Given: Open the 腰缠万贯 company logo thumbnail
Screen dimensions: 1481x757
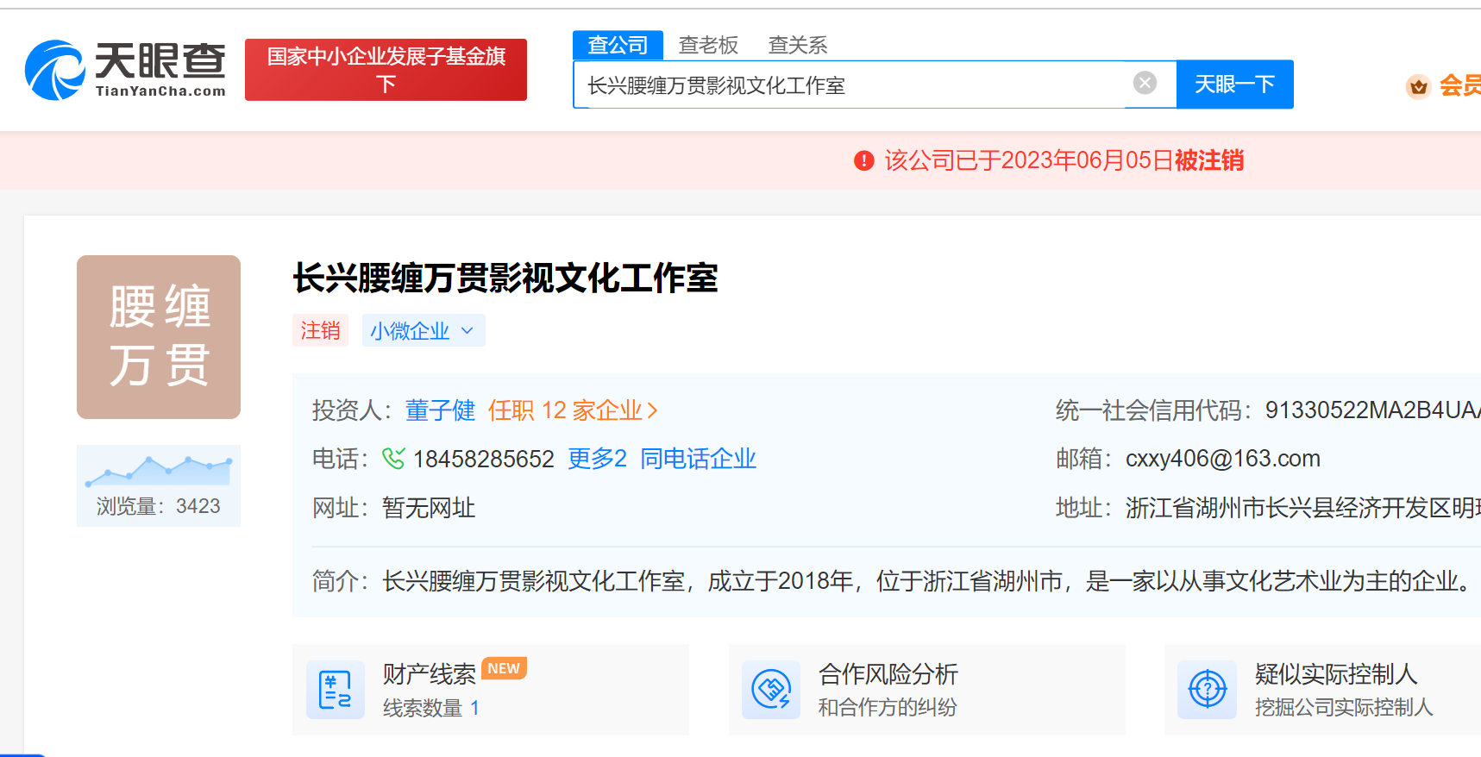Looking at the screenshot, I should [159, 337].
